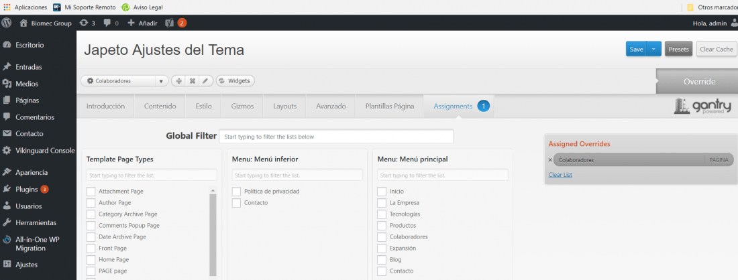Check the PAGE page checkbox
This screenshot has width=738, height=280.
[x=91, y=271]
